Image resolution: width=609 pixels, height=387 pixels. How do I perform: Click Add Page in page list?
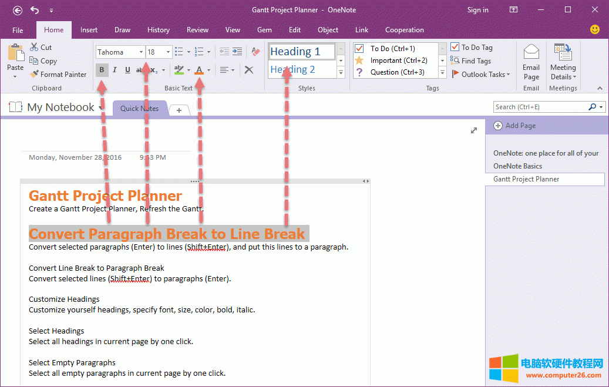pyautogui.click(x=515, y=126)
